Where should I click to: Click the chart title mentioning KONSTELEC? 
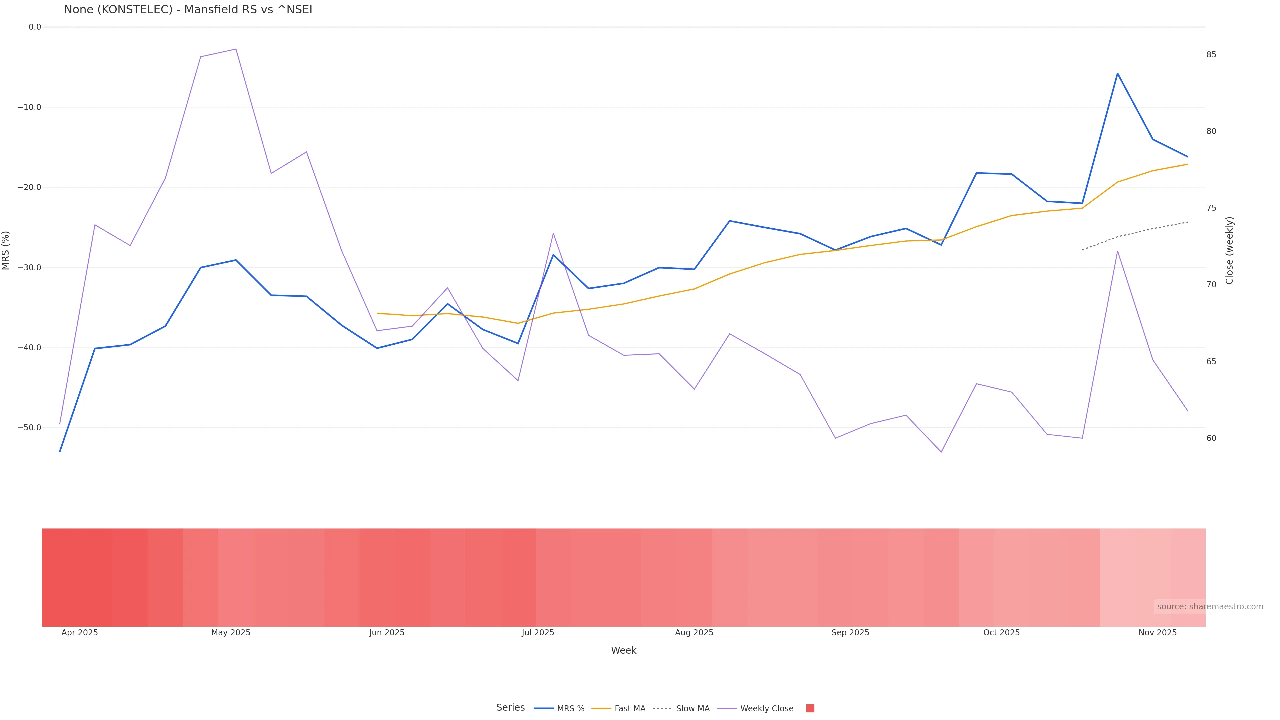click(188, 9)
